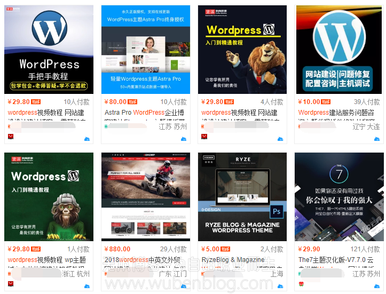The image size is (386, 294).
Task: Click the 121人付款 count
Action: pyautogui.click(x=365, y=249)
